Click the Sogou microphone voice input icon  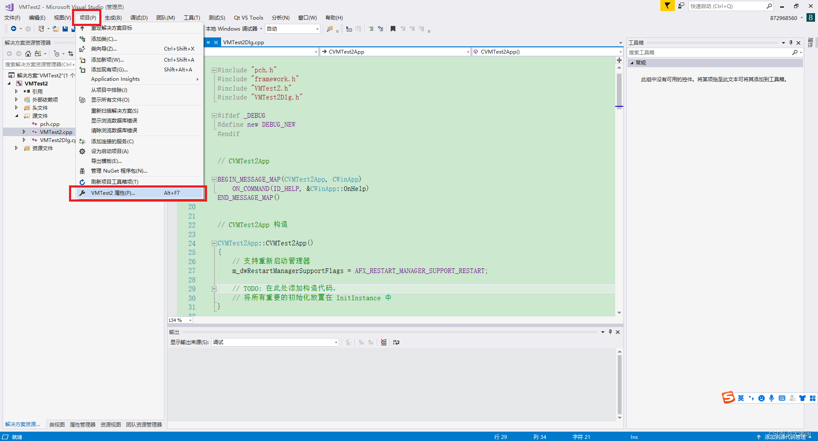(x=772, y=398)
